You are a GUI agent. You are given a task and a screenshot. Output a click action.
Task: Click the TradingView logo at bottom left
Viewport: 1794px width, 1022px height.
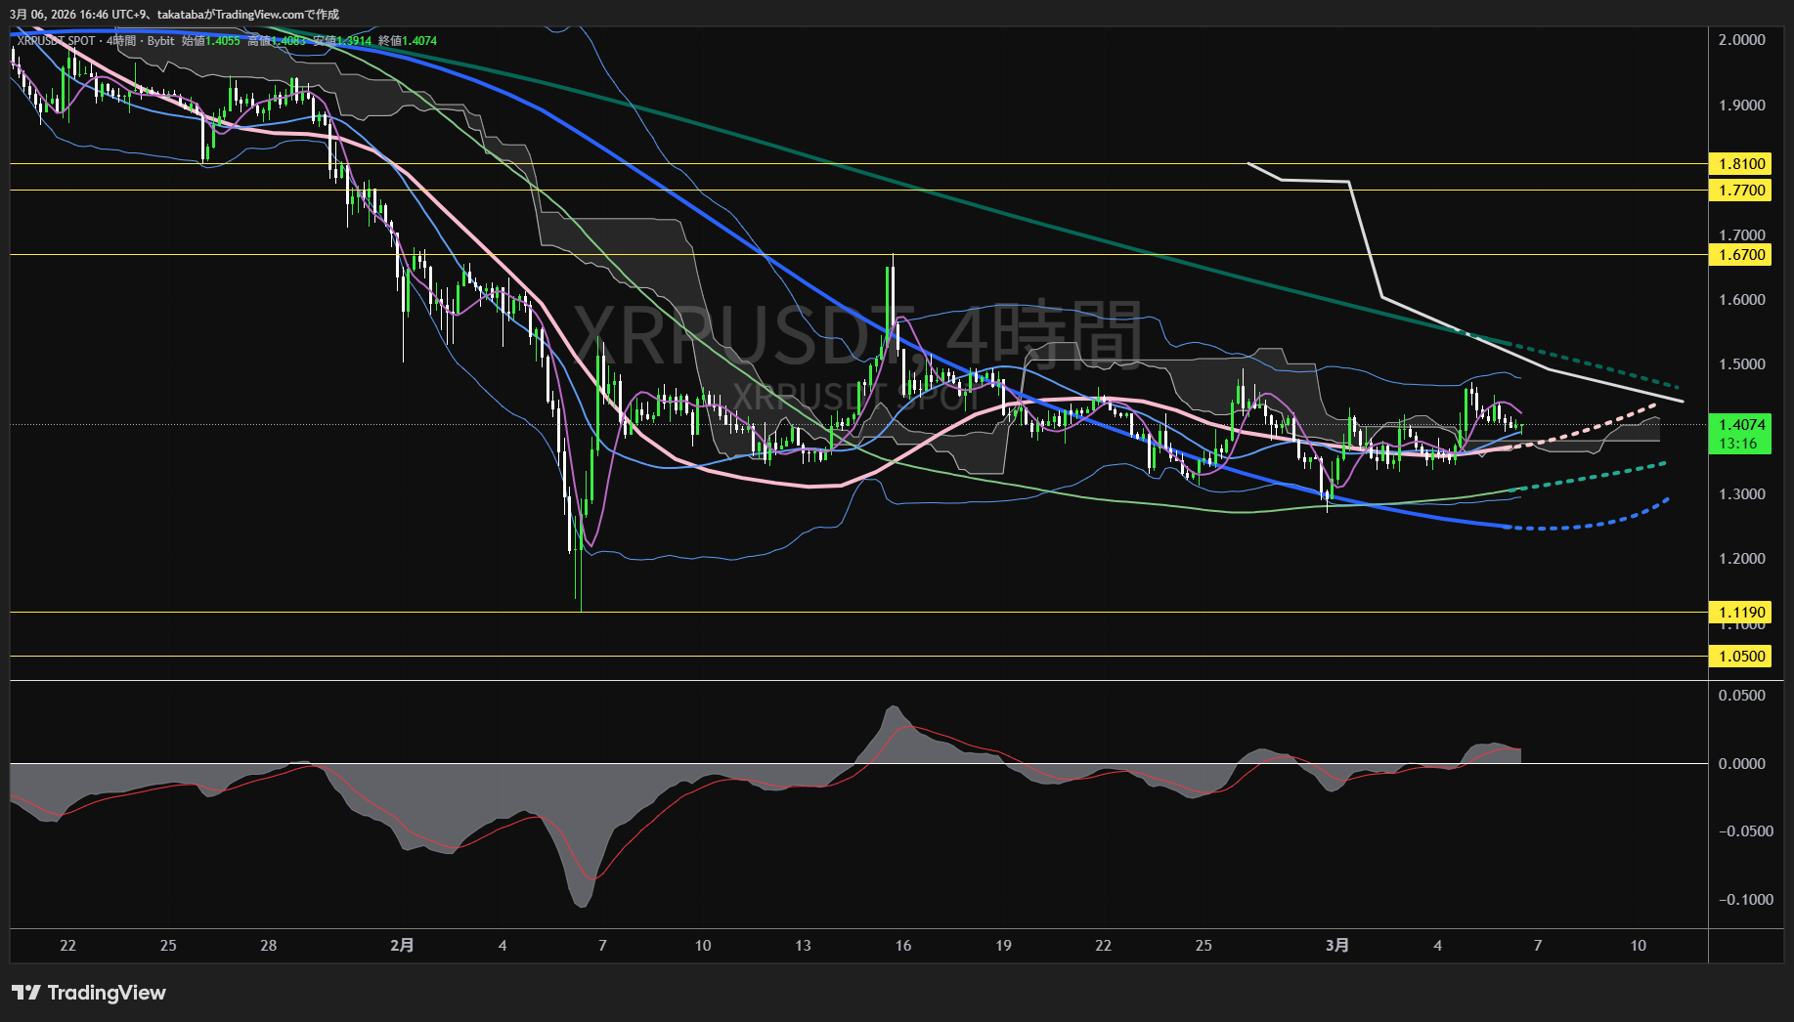pos(89,993)
